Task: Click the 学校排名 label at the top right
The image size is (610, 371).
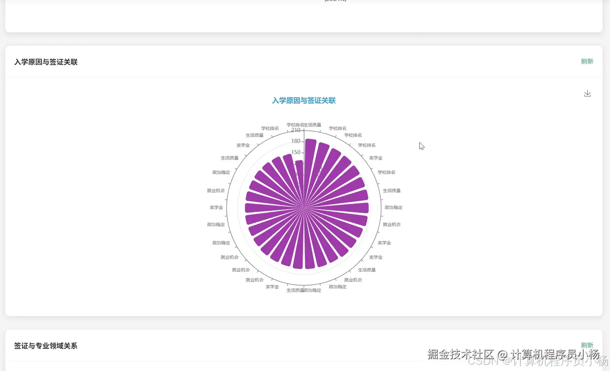Action: point(352,135)
